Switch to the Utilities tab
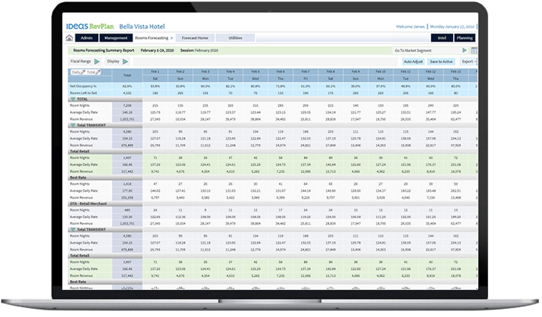This screenshot has height=317, width=542. 235,38
